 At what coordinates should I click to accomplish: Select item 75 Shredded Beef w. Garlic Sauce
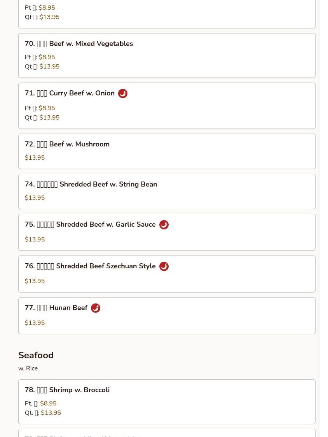pos(90,224)
